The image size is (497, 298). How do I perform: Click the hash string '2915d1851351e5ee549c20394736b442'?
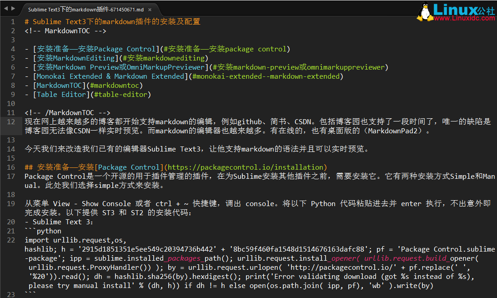pyautogui.click(x=147, y=249)
